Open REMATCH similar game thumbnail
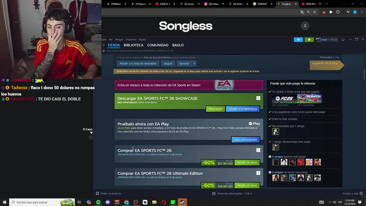This screenshot has width=366, height=206. (x=310, y=99)
